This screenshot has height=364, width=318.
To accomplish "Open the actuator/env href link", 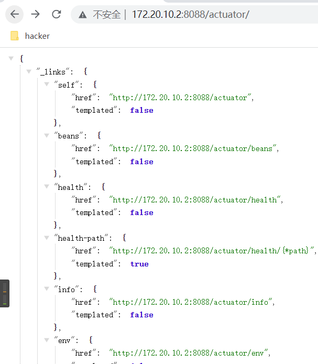I will click(189, 353).
